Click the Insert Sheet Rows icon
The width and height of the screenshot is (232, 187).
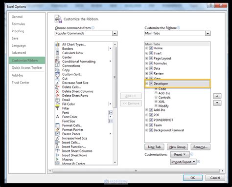click(57, 155)
